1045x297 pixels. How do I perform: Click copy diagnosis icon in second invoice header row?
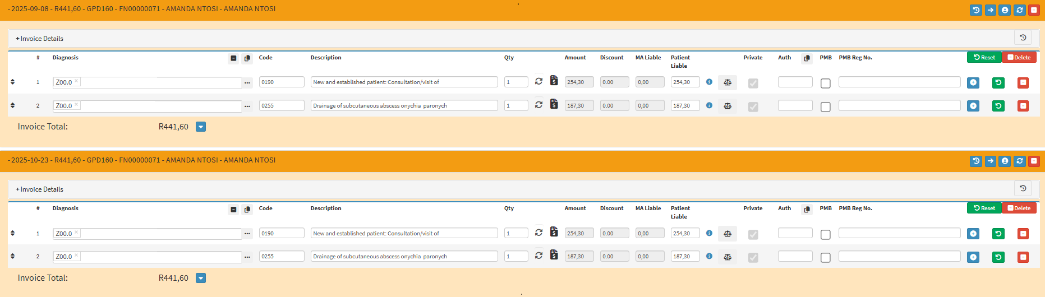click(247, 210)
